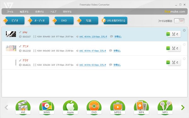
Task: Show next output formats arrow
Action: point(183,108)
